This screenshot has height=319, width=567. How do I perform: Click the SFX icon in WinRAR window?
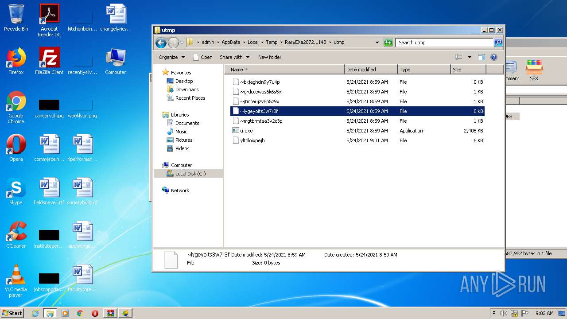pos(534,70)
